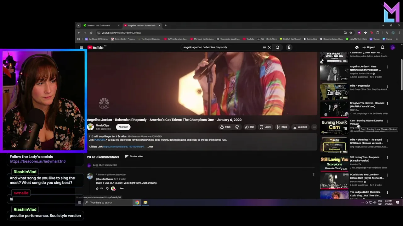Play Angelina Jordan I Have Nothing thumbnail

[334, 73]
